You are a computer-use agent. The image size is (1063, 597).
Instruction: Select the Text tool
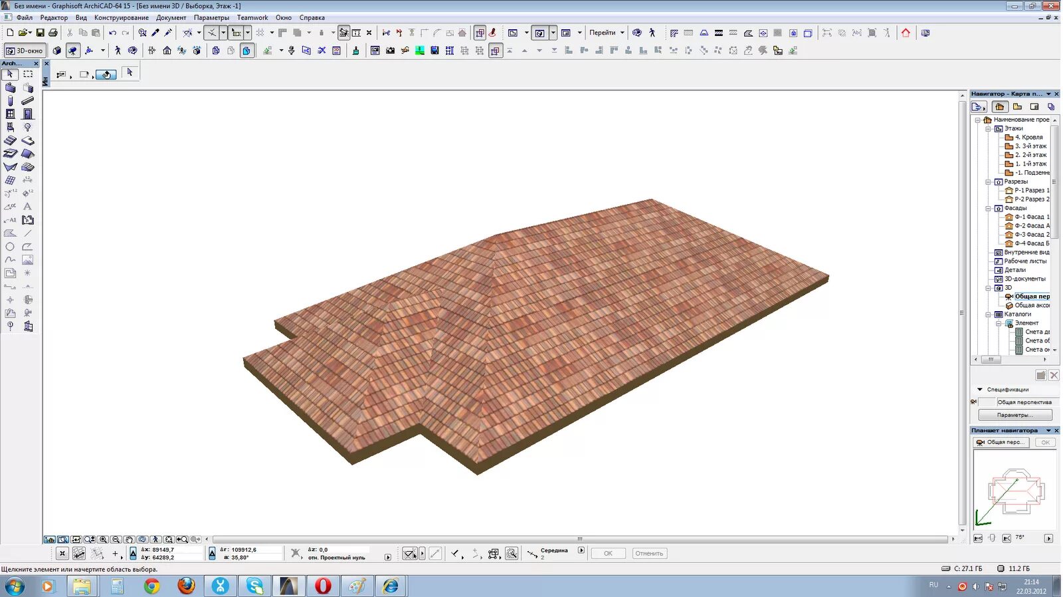[28, 207]
